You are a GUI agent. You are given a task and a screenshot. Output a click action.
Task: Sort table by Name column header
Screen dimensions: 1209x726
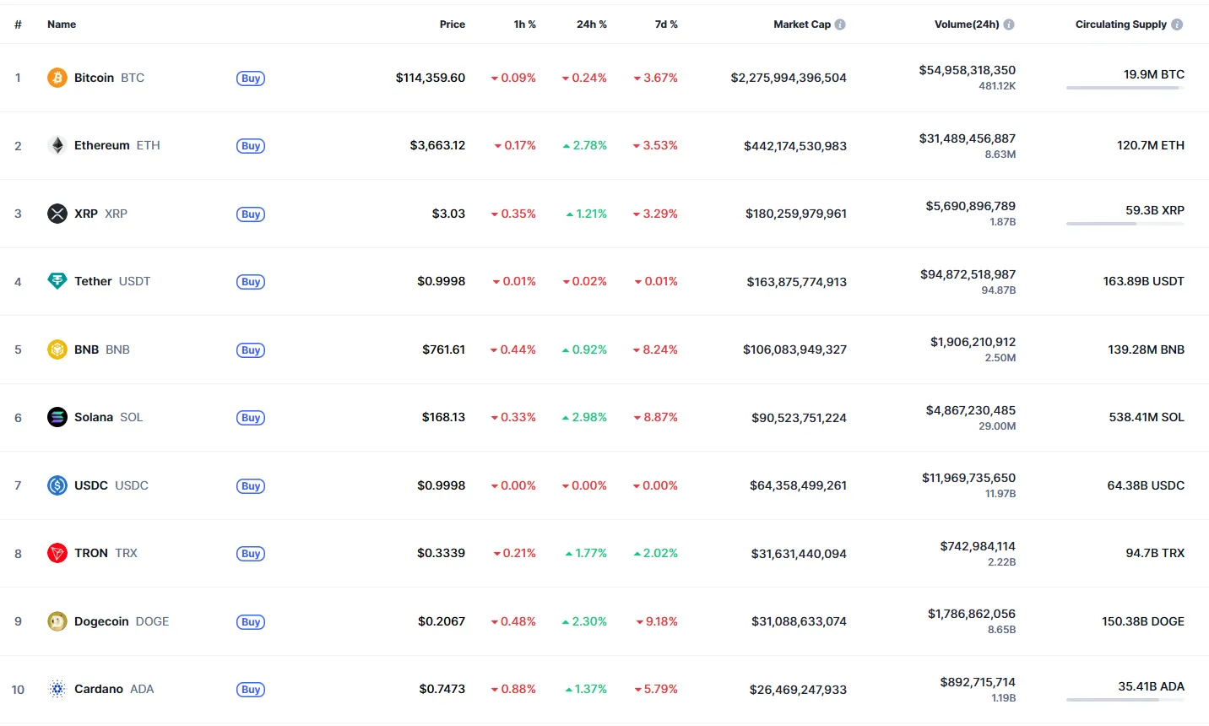[x=62, y=24]
